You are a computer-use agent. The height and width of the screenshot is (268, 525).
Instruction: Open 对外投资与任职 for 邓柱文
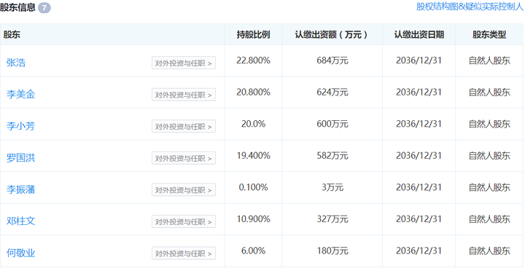pos(184,221)
